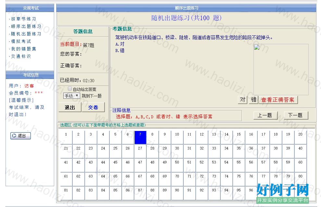Open 交通标识 page
Screen dimensions: 321x207
21,56
